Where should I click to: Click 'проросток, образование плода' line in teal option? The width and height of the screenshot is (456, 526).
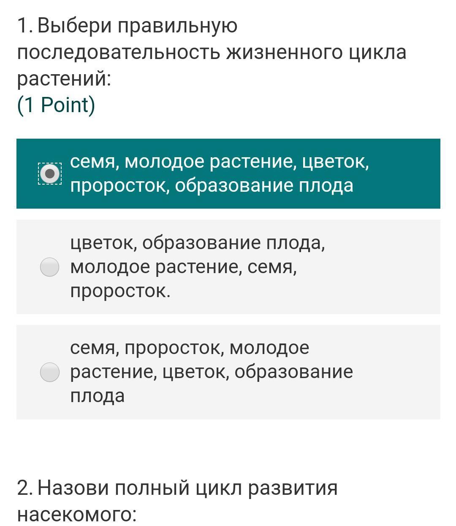[x=212, y=186]
